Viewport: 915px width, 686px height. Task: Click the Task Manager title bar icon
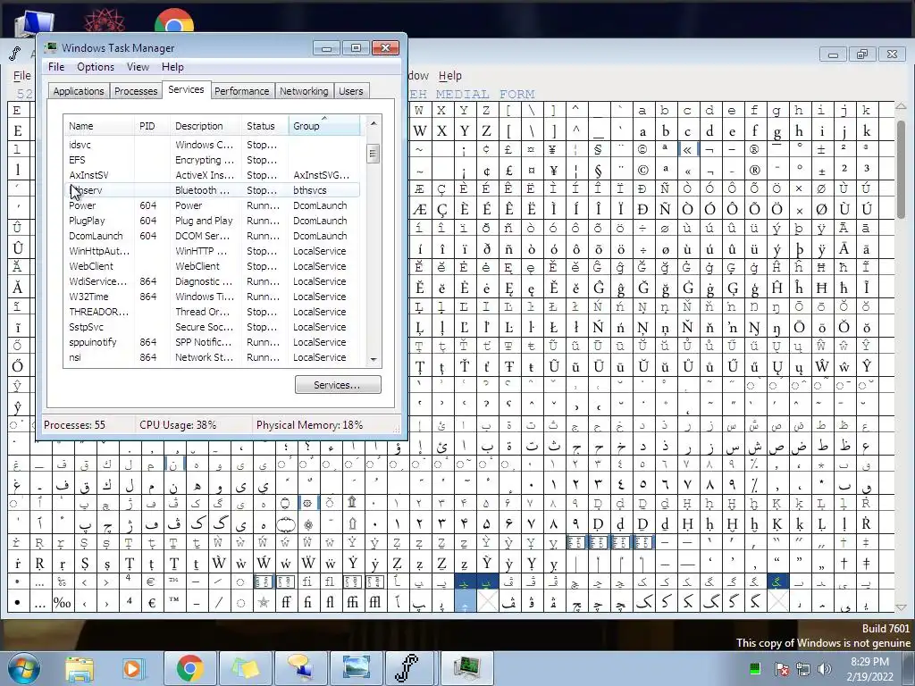pos(51,48)
